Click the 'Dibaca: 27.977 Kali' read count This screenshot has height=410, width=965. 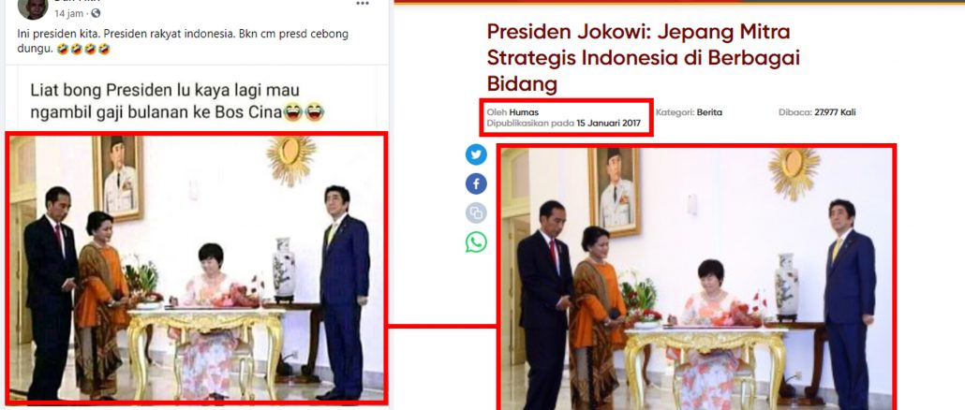point(817,112)
